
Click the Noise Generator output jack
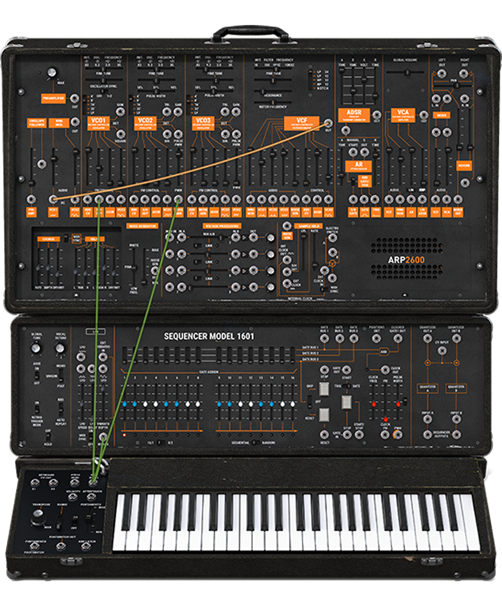click(x=155, y=270)
